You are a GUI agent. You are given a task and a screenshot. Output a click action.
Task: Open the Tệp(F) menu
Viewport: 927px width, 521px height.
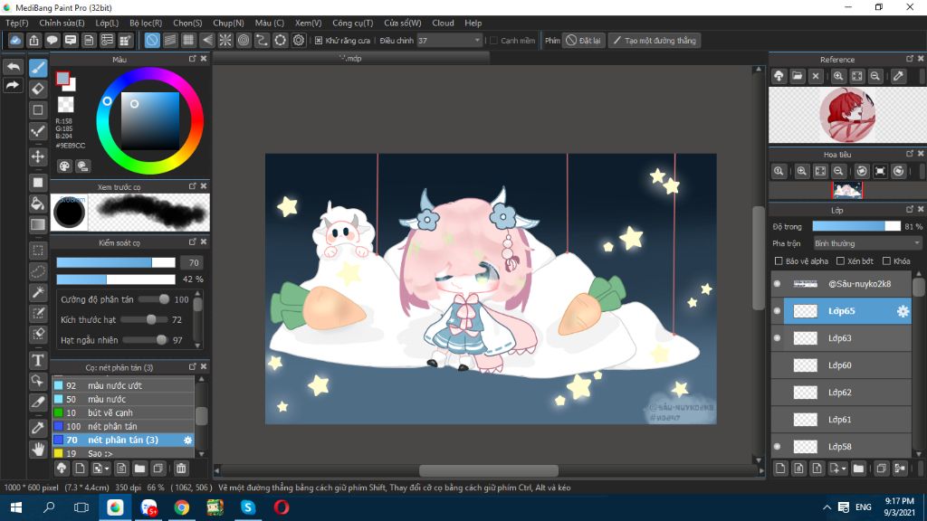pos(16,23)
